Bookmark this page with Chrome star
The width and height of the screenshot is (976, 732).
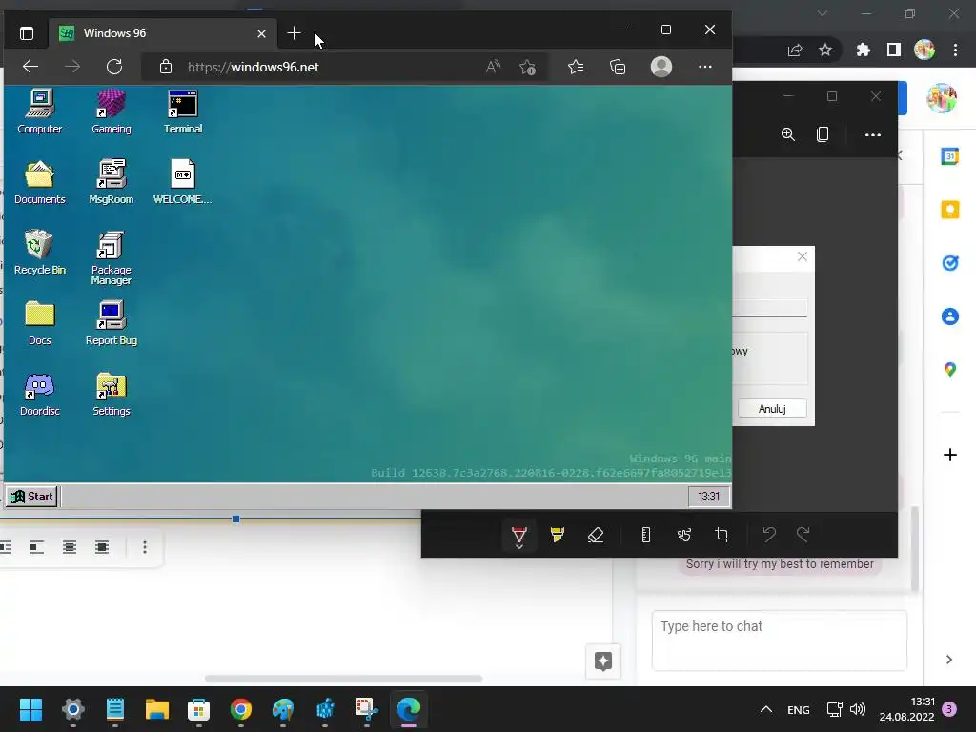click(x=825, y=50)
